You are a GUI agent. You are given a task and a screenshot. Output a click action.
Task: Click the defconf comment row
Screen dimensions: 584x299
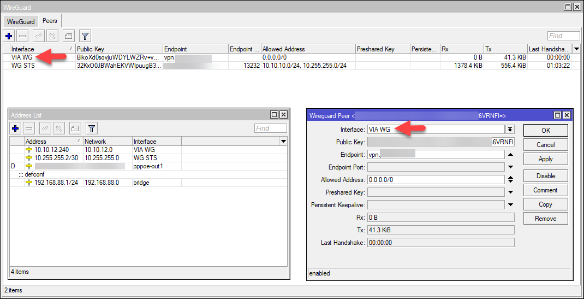click(149, 174)
